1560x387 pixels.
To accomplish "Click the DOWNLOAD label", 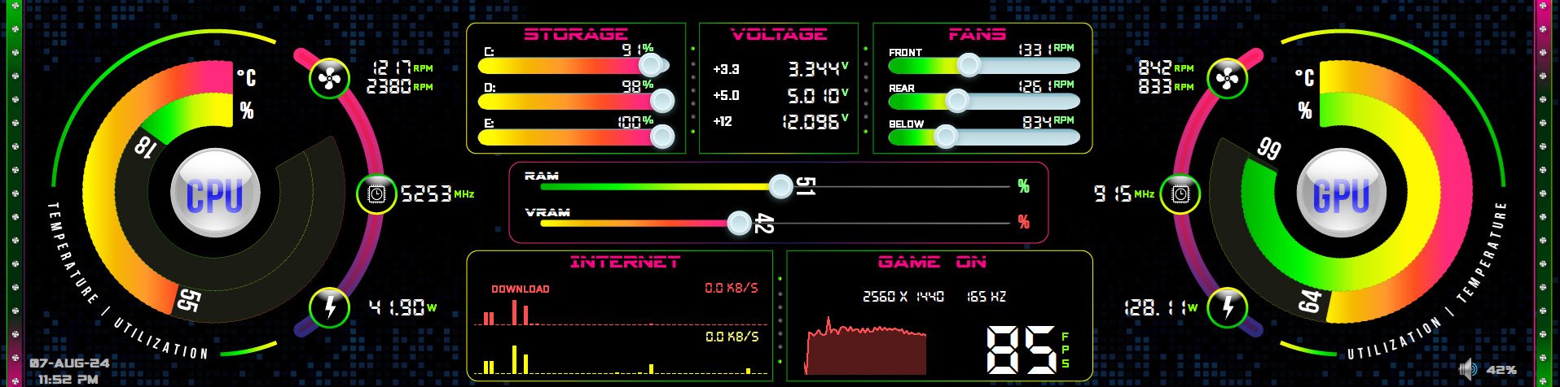I will (x=520, y=289).
